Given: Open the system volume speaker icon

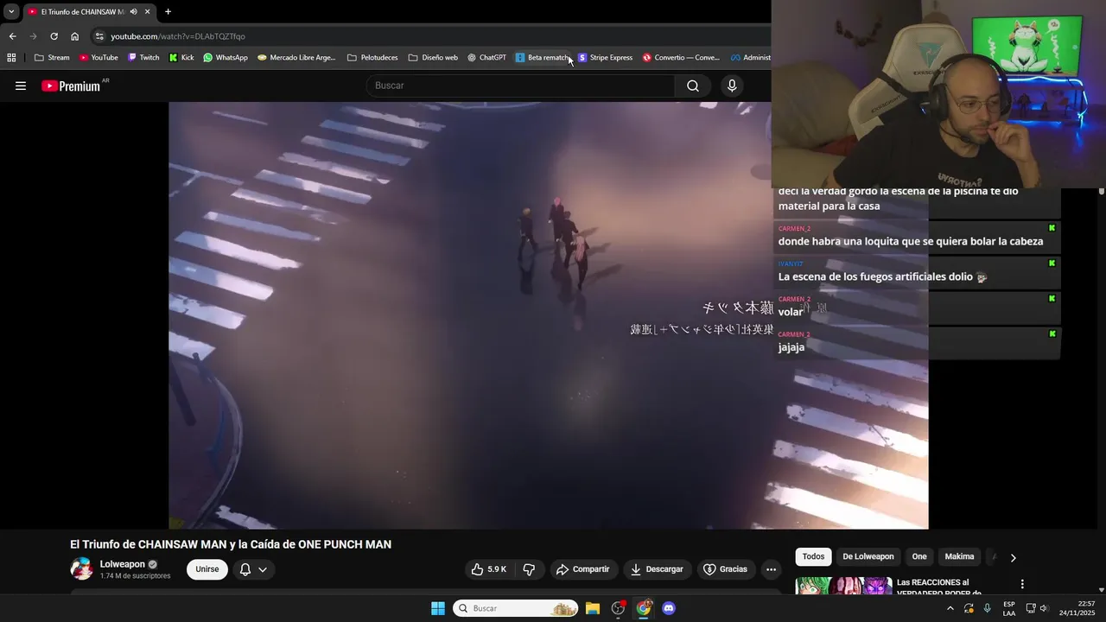Looking at the screenshot, I should coord(1043,608).
